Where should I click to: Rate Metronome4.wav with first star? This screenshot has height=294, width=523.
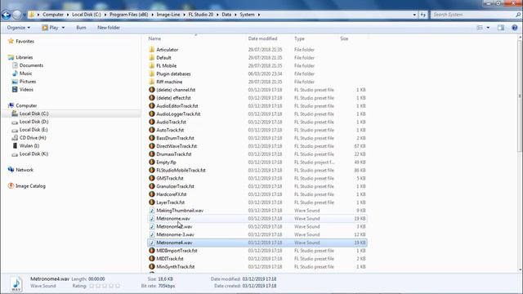coord(92,286)
